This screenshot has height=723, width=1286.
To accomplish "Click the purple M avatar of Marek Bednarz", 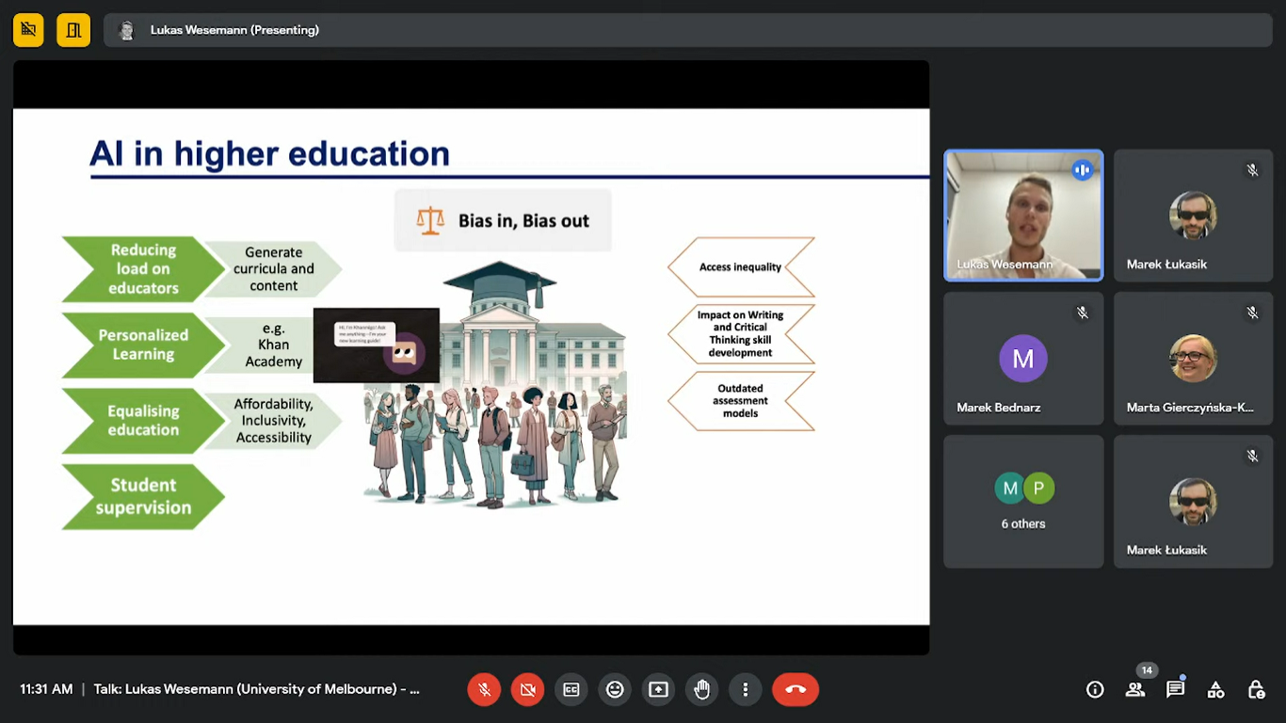I will click(1023, 359).
